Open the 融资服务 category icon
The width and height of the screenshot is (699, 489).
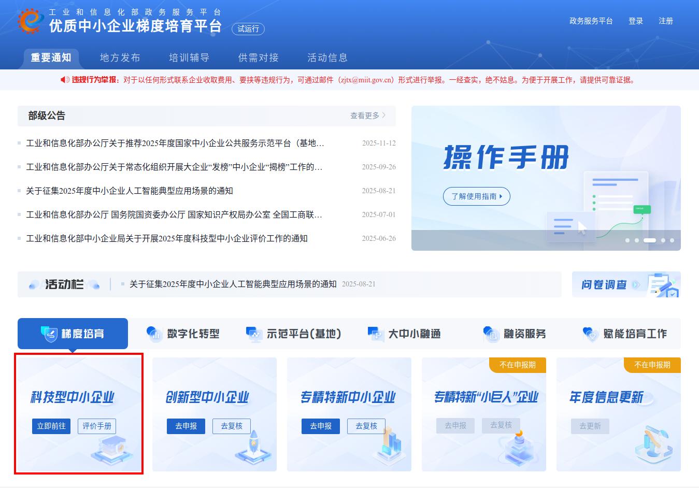click(x=491, y=334)
